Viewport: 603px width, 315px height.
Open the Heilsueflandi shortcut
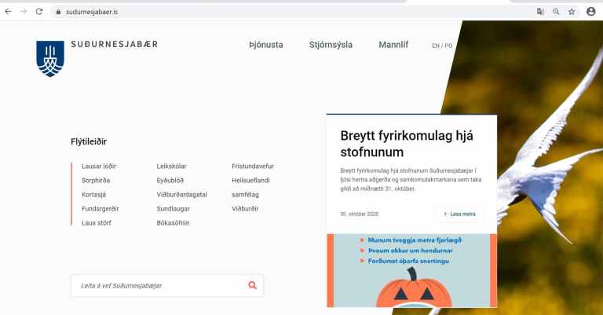[x=250, y=181]
